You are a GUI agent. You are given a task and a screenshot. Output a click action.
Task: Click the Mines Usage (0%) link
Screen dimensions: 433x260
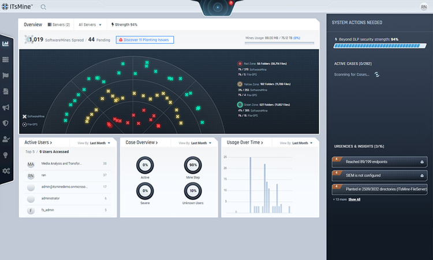click(x=297, y=38)
